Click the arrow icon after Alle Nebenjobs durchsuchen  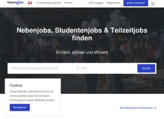pyautogui.click(x=155, y=108)
